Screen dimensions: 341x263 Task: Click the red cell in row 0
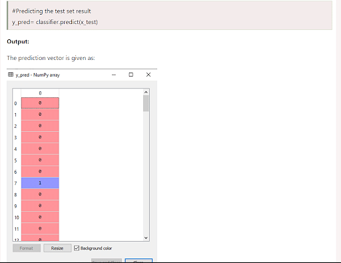pyautogui.click(x=40, y=103)
